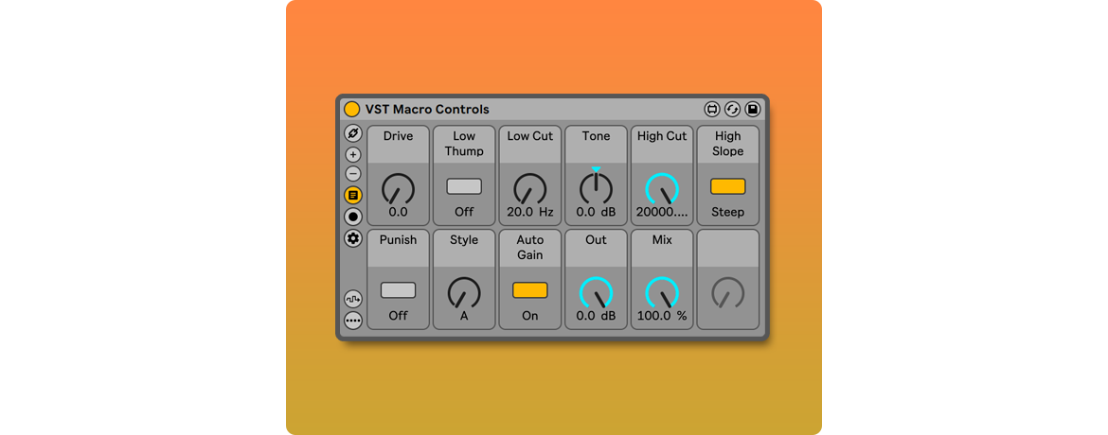The width and height of the screenshot is (1108, 435).
Task: Click the macro mapping mode icon
Action: pyautogui.click(x=353, y=133)
